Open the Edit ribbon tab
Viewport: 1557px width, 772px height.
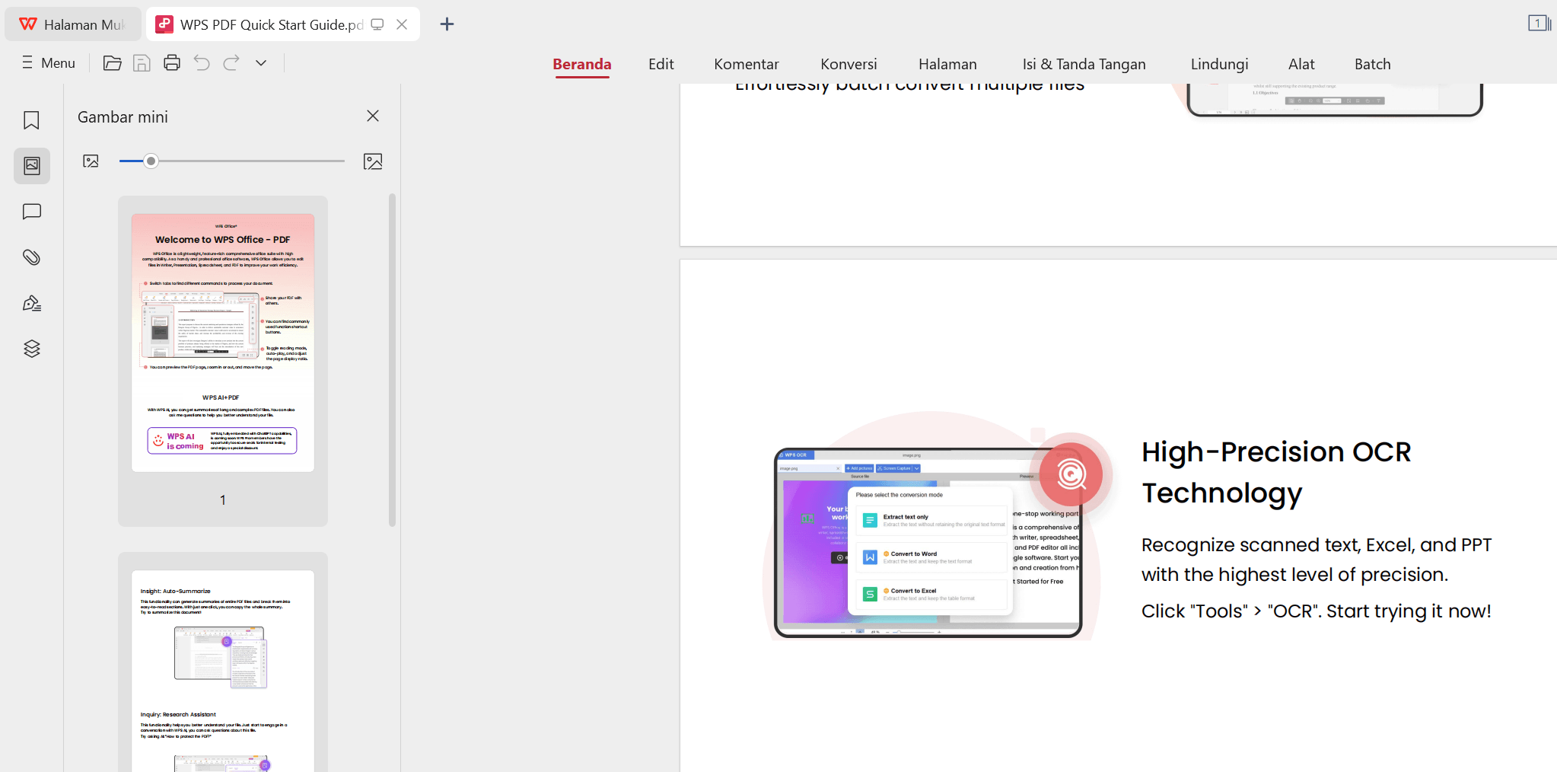point(661,64)
